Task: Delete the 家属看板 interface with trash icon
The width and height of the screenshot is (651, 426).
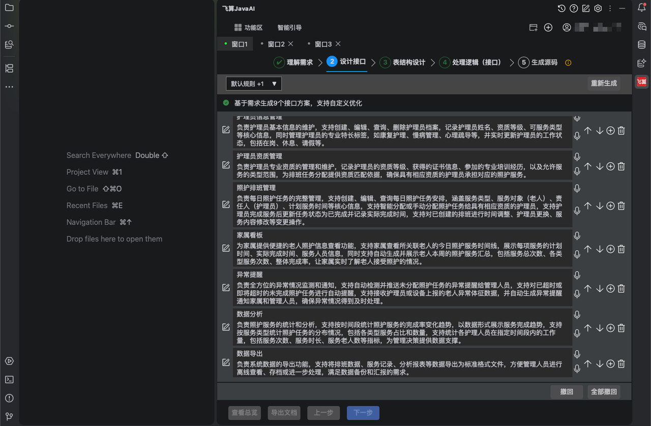Action: click(x=621, y=249)
